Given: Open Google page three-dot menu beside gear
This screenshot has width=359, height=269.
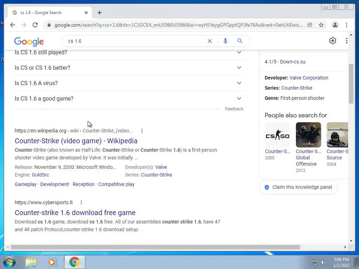Looking at the screenshot, I should point(346,41).
